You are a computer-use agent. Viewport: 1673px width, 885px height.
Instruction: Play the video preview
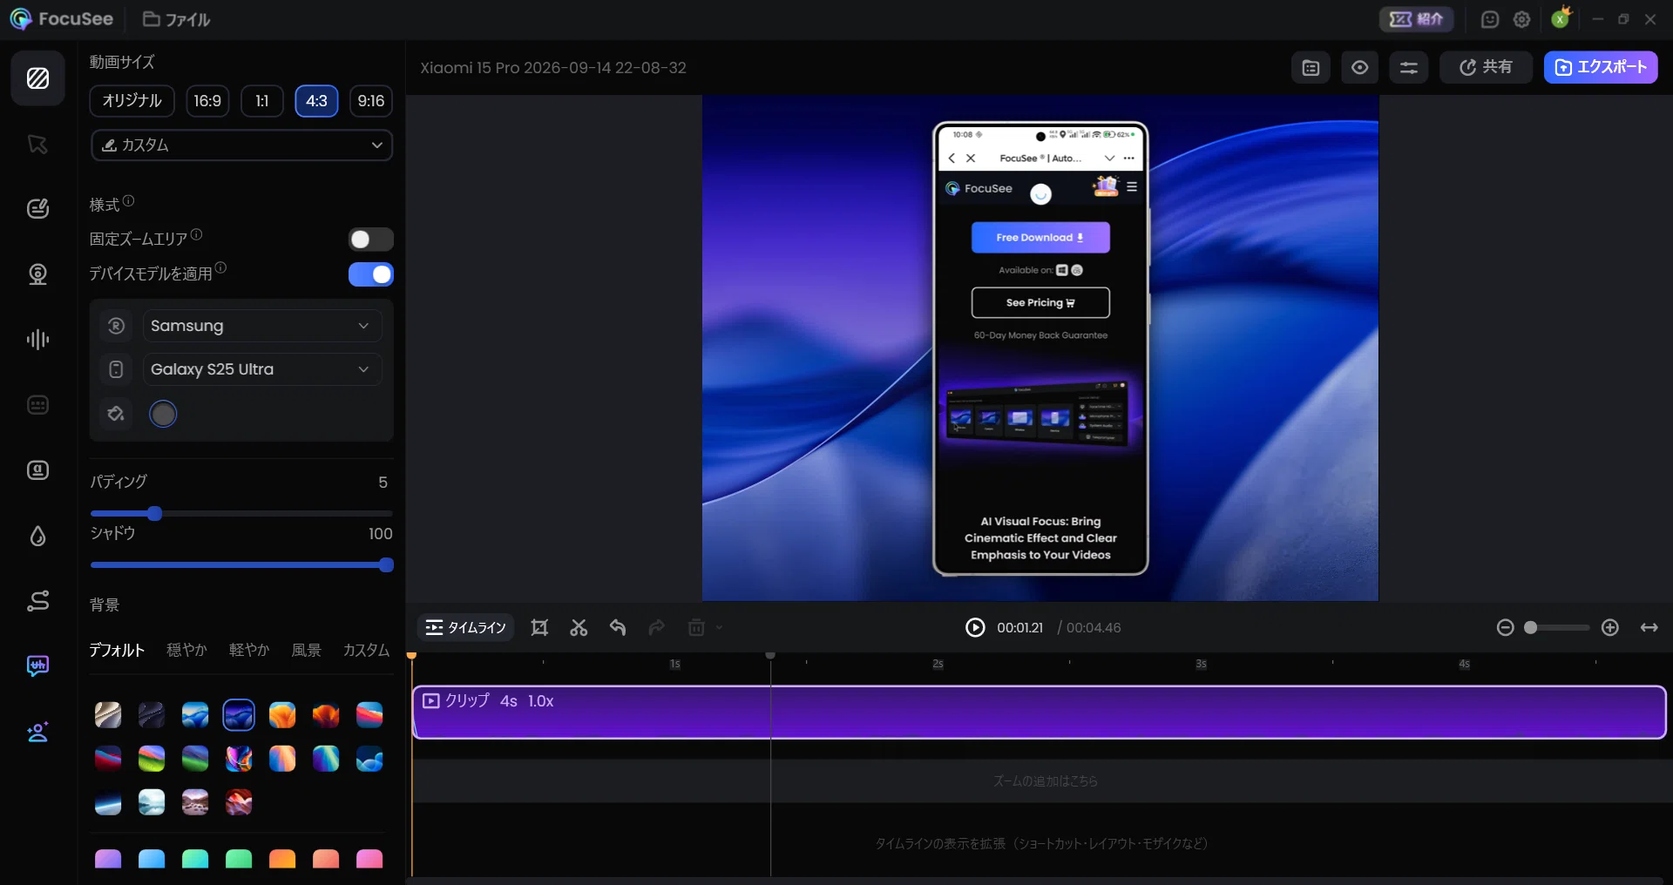(x=975, y=627)
